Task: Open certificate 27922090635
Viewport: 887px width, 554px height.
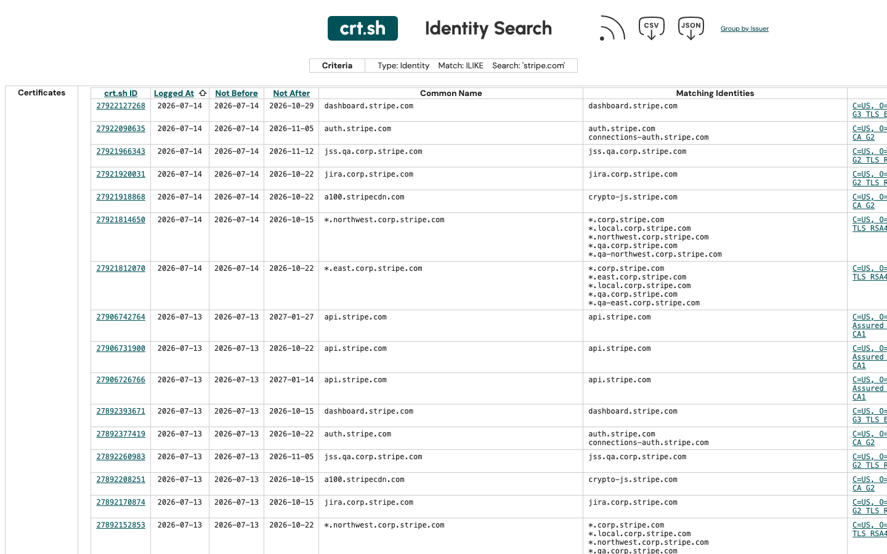Action: [x=121, y=129]
